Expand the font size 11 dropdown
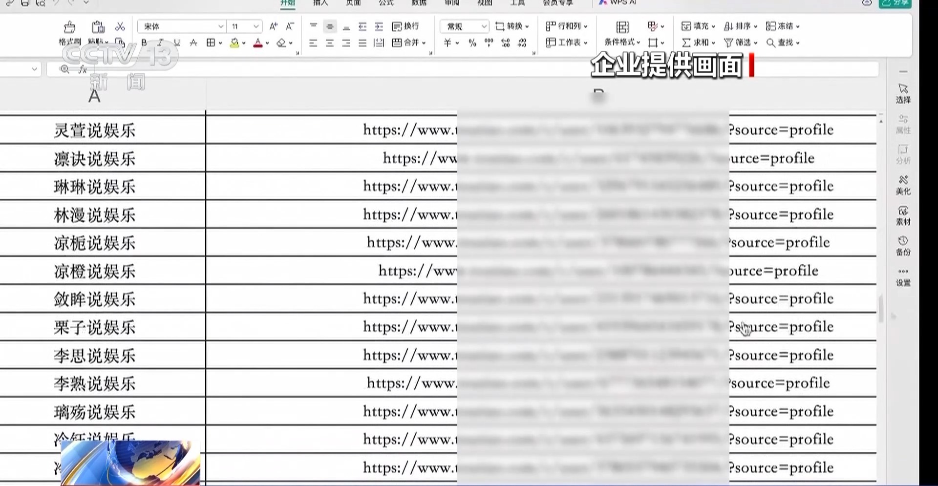The image size is (938, 486). click(256, 26)
